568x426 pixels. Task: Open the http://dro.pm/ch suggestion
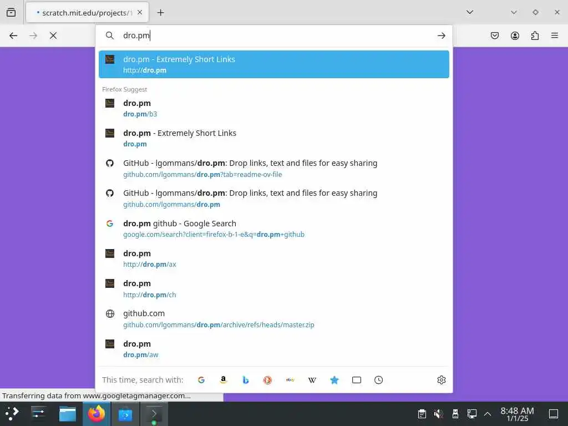coord(274,288)
